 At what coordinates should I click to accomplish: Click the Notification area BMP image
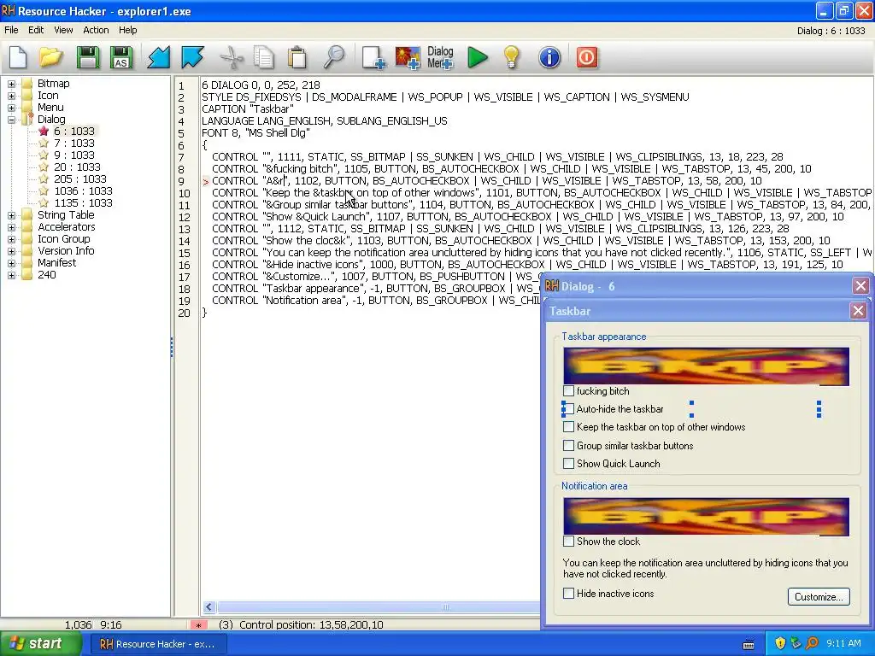[706, 517]
